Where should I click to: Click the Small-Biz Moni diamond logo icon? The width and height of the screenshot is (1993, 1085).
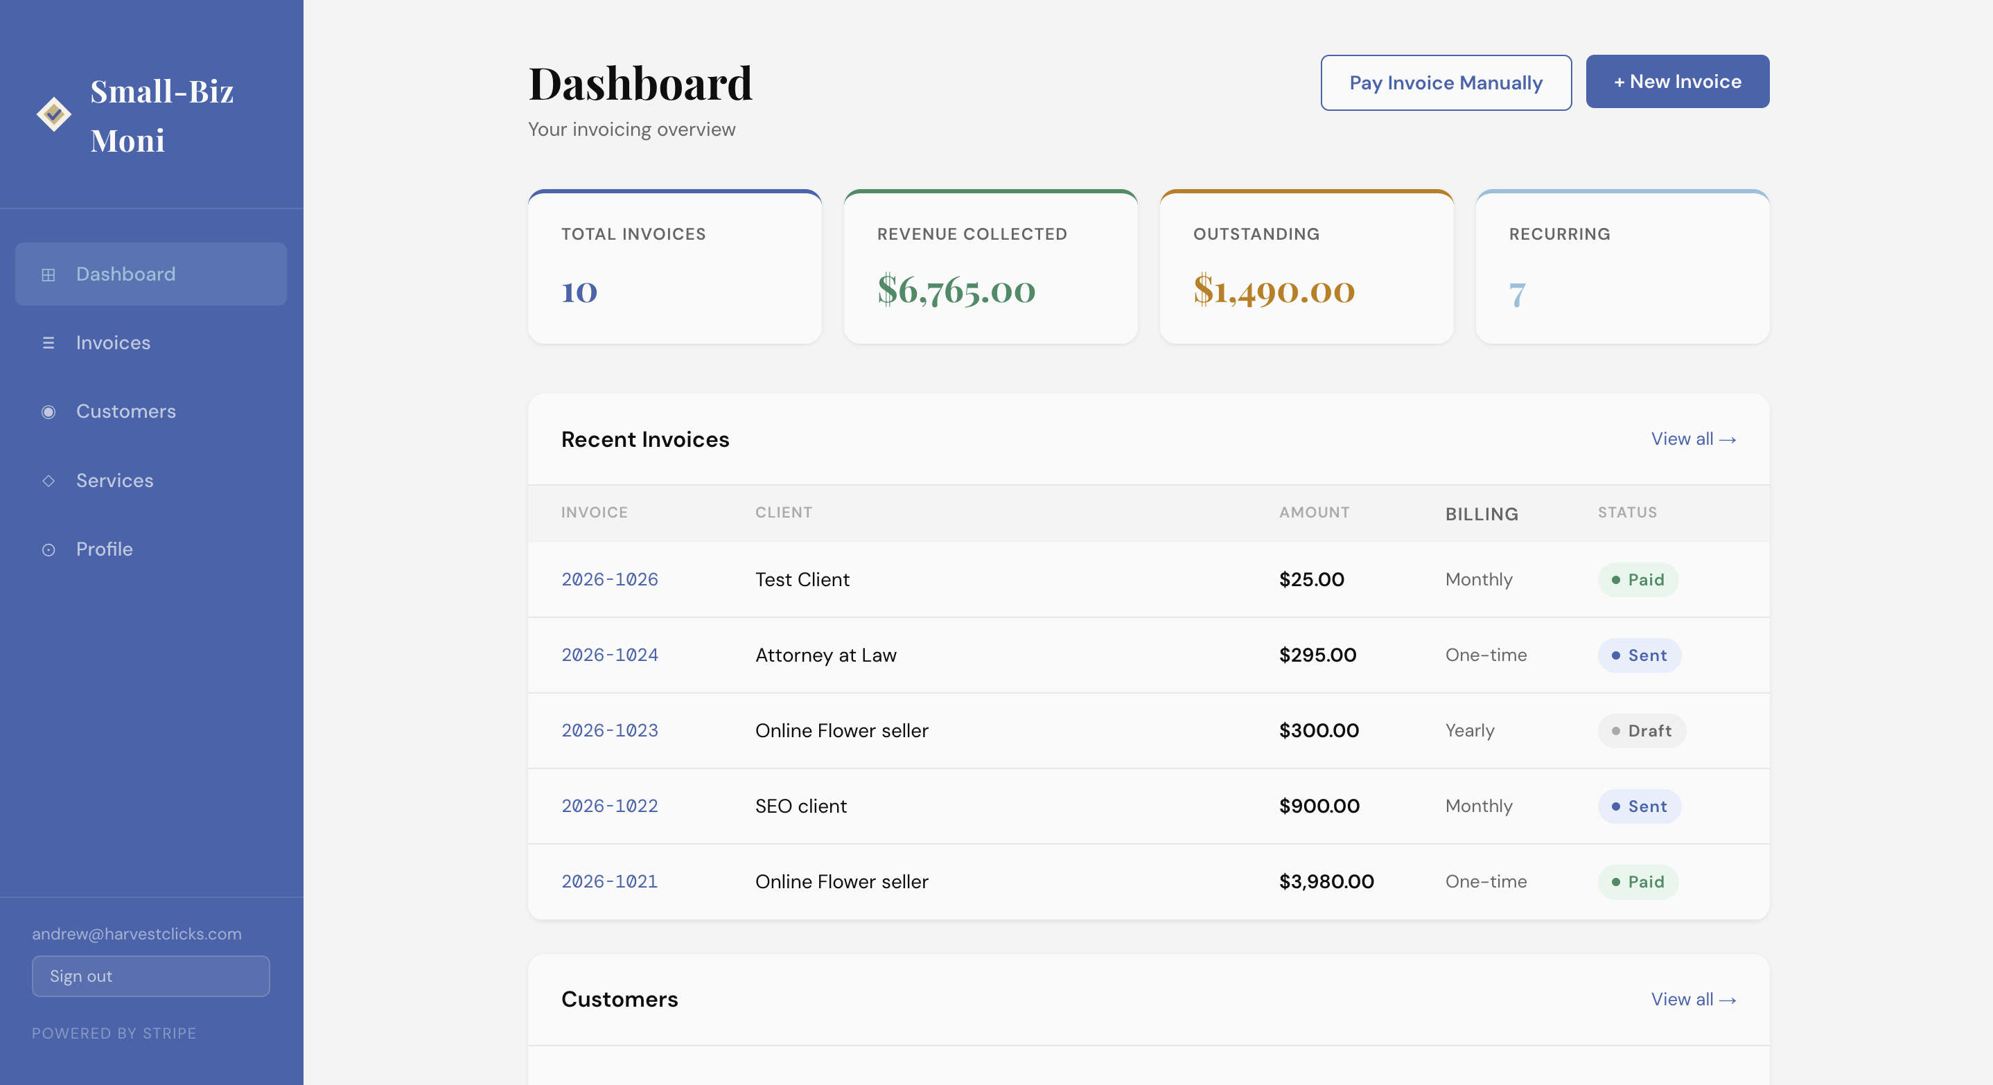point(53,114)
